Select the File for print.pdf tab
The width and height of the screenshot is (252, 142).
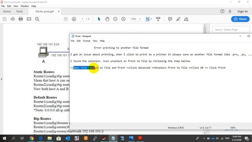point(44,11)
